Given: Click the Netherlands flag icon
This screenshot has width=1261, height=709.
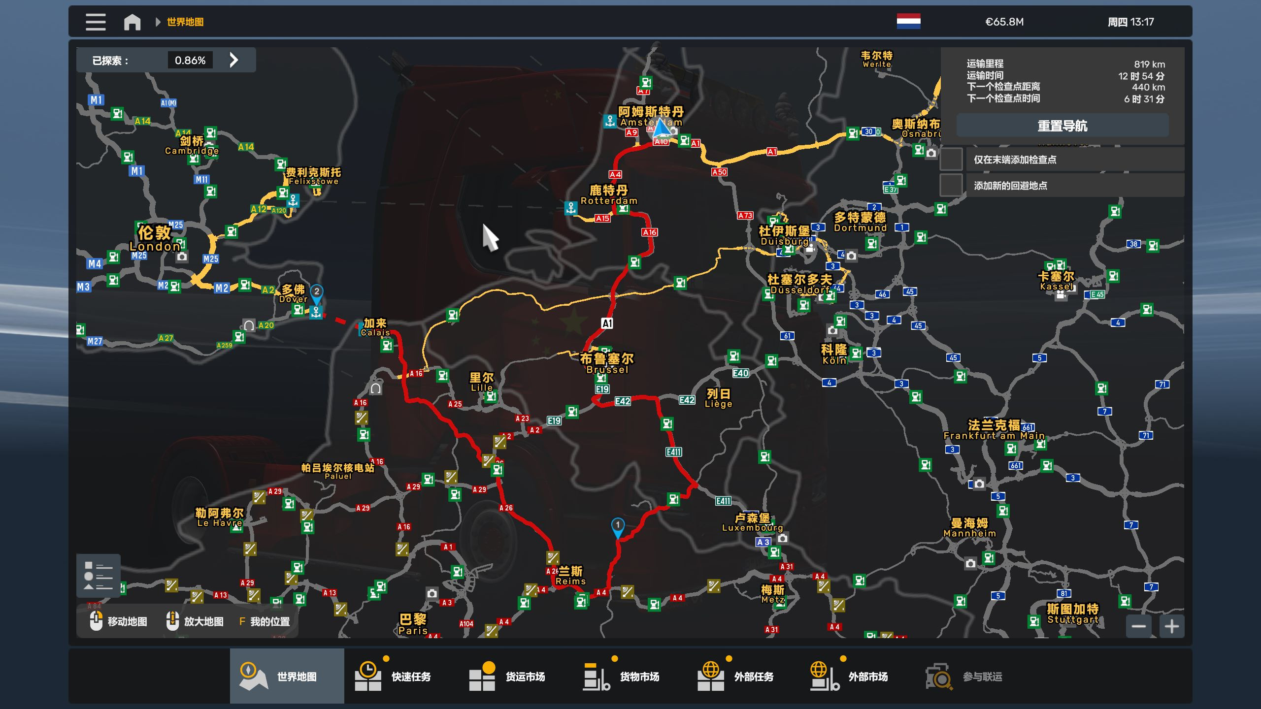Looking at the screenshot, I should [908, 22].
